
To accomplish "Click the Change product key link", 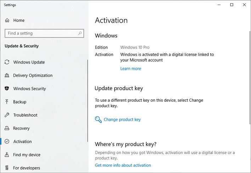I will [122, 119].
